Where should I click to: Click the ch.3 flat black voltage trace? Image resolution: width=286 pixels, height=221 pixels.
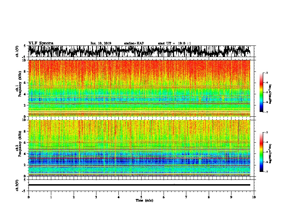pyautogui.click(x=139, y=185)
